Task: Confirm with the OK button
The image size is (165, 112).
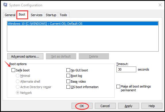Action: click(x=82, y=106)
